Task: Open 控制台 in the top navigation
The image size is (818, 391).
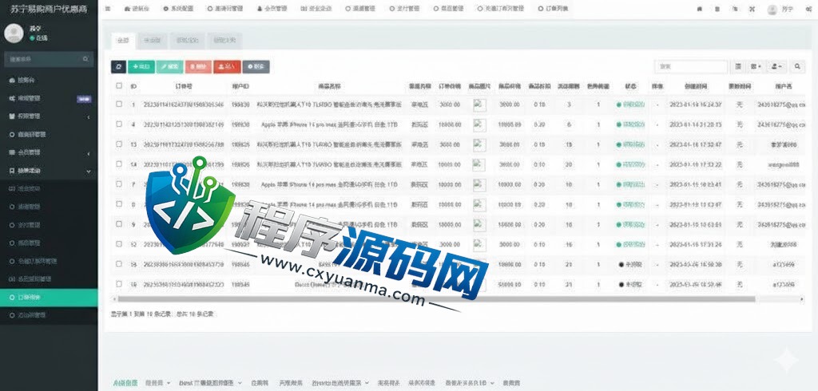Action: (137, 9)
